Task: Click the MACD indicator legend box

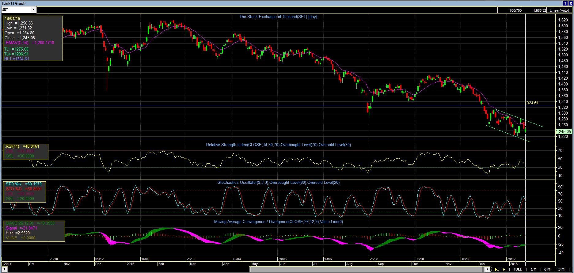Action: [x=33, y=231]
